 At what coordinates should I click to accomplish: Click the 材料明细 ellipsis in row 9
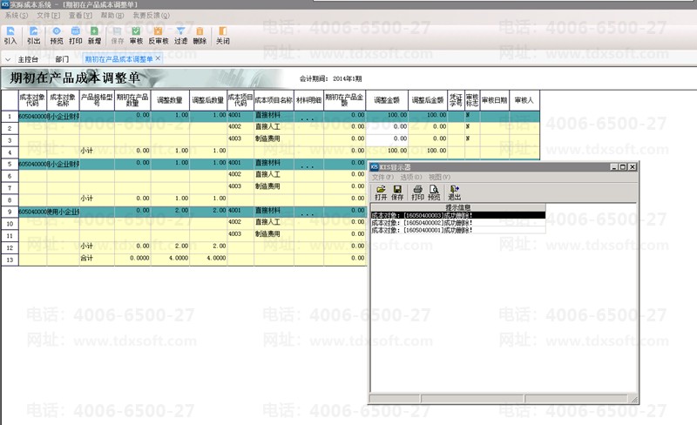(308, 214)
